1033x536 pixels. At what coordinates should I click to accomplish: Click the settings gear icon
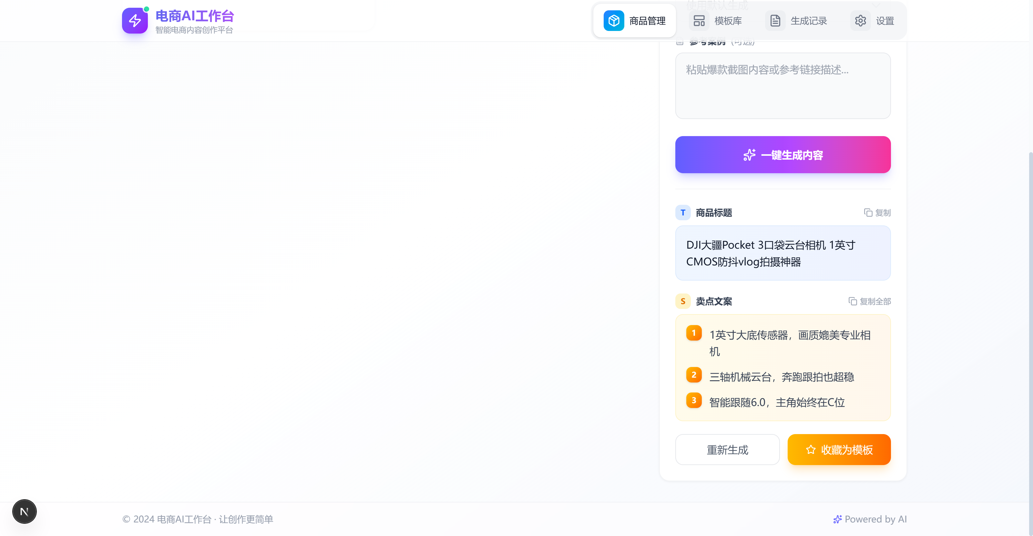860,21
